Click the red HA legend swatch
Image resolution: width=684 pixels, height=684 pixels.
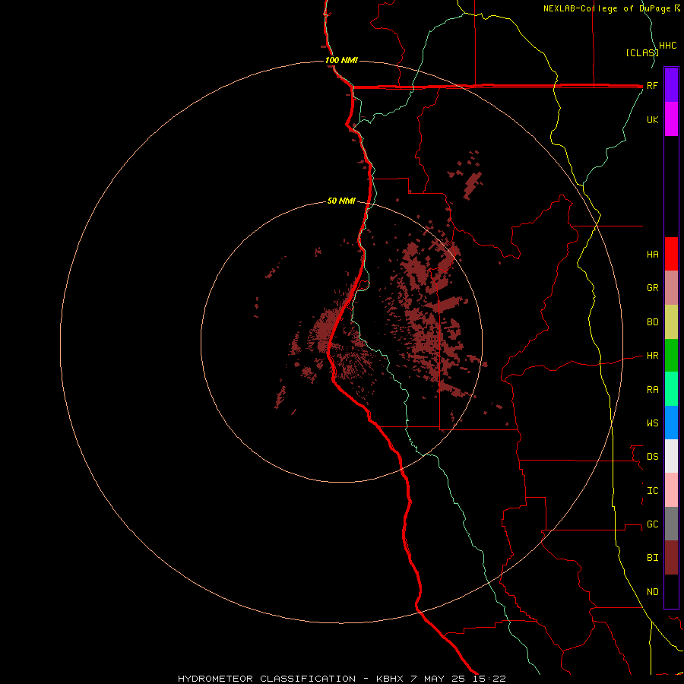[x=671, y=254]
